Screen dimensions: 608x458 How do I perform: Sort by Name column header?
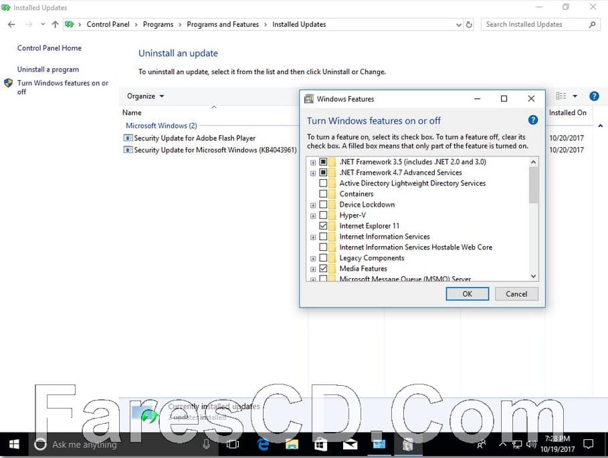pyautogui.click(x=132, y=113)
